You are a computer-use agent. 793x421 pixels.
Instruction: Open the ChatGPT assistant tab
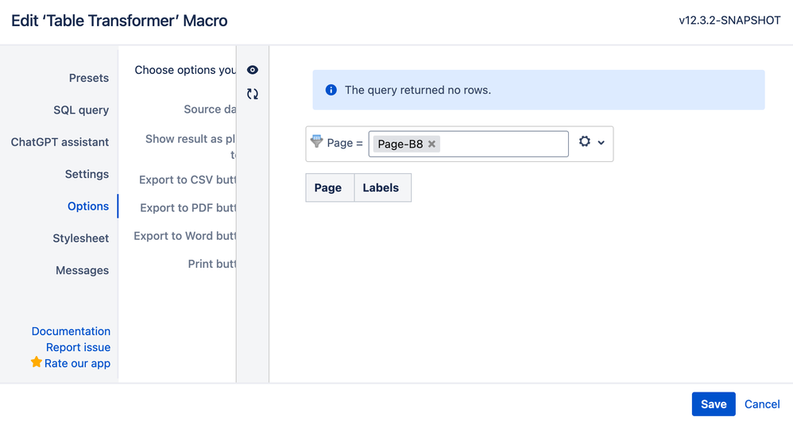tap(60, 142)
